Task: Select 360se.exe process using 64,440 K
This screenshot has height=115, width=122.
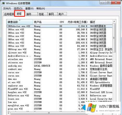Action: click(x=60, y=46)
